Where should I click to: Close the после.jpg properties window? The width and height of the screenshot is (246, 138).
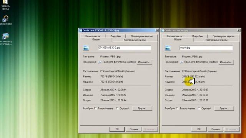click(x=239, y=30)
